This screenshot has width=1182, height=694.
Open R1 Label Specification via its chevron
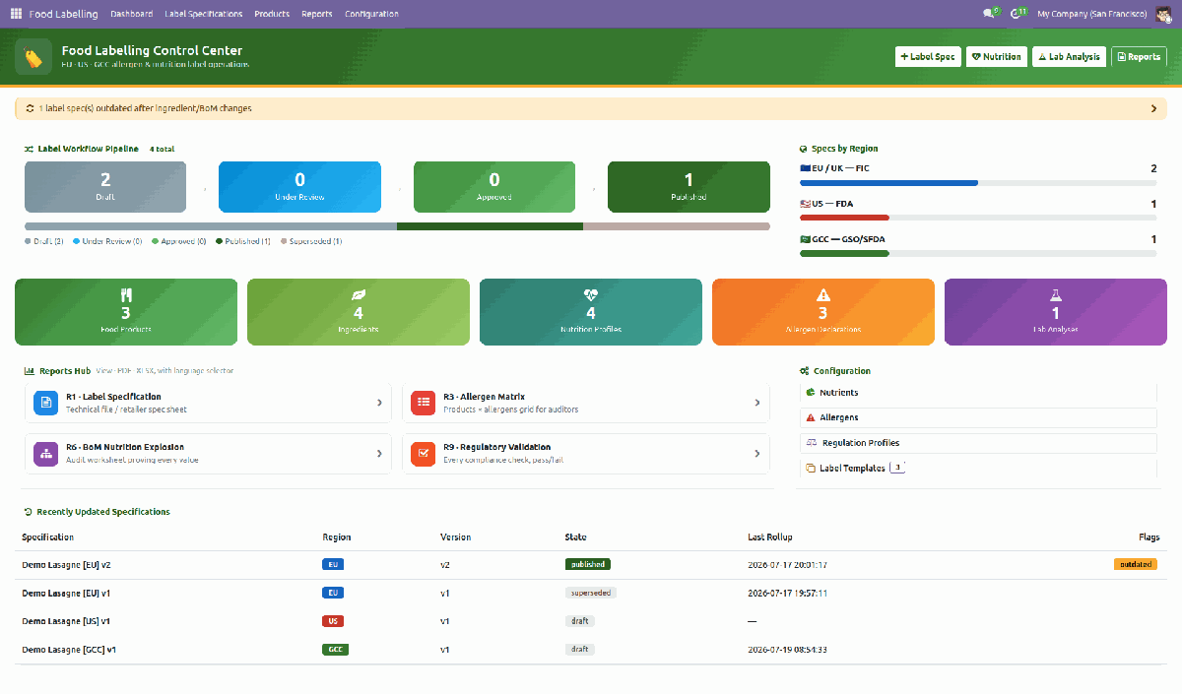379,402
